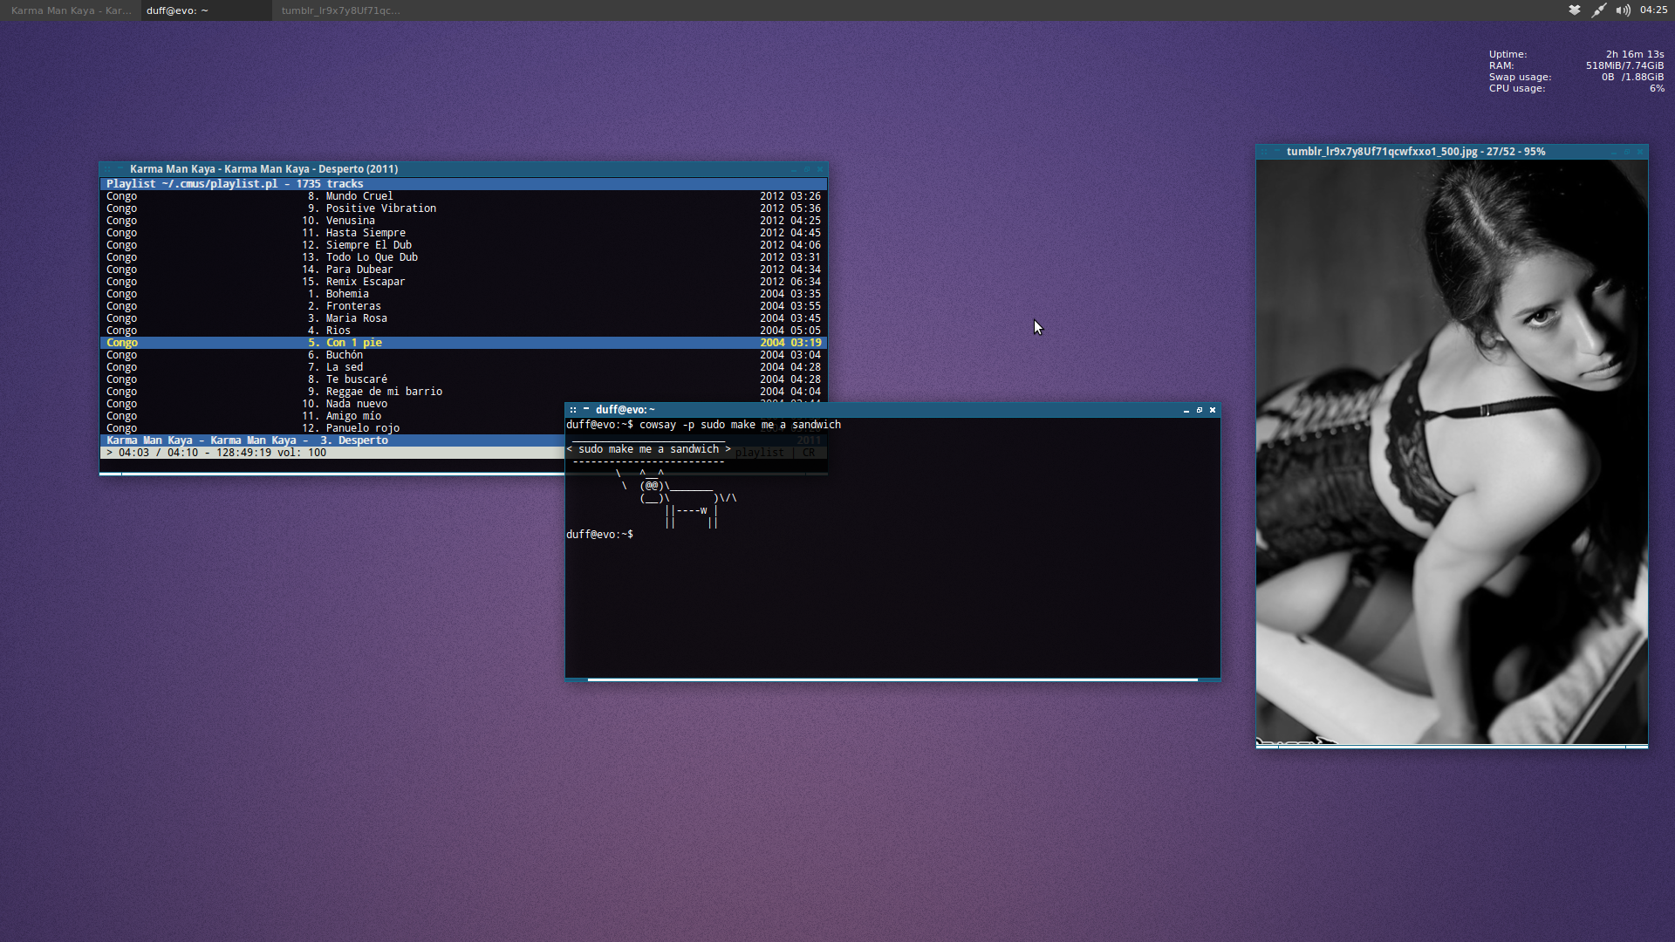Screen dimensions: 1675x942
Task: Select track 2. Fronteras
Action: click(x=463, y=306)
